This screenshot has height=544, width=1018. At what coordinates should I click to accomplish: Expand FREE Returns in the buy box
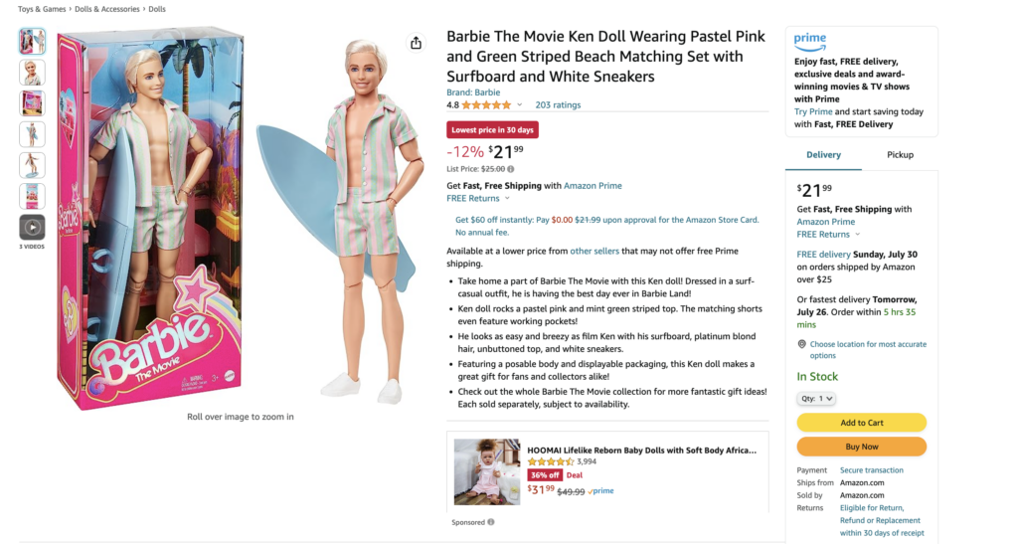tap(828, 235)
